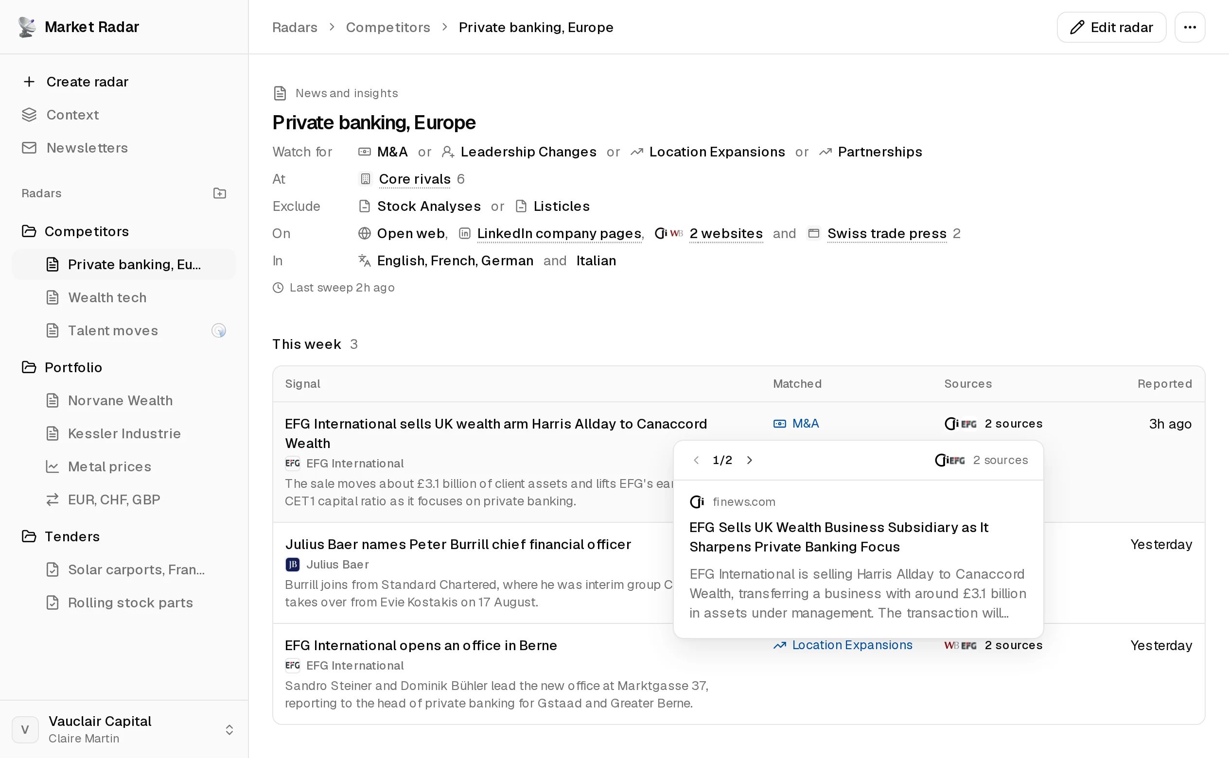Click the Edit radar button
Image resolution: width=1229 pixels, height=758 pixels.
click(x=1111, y=27)
